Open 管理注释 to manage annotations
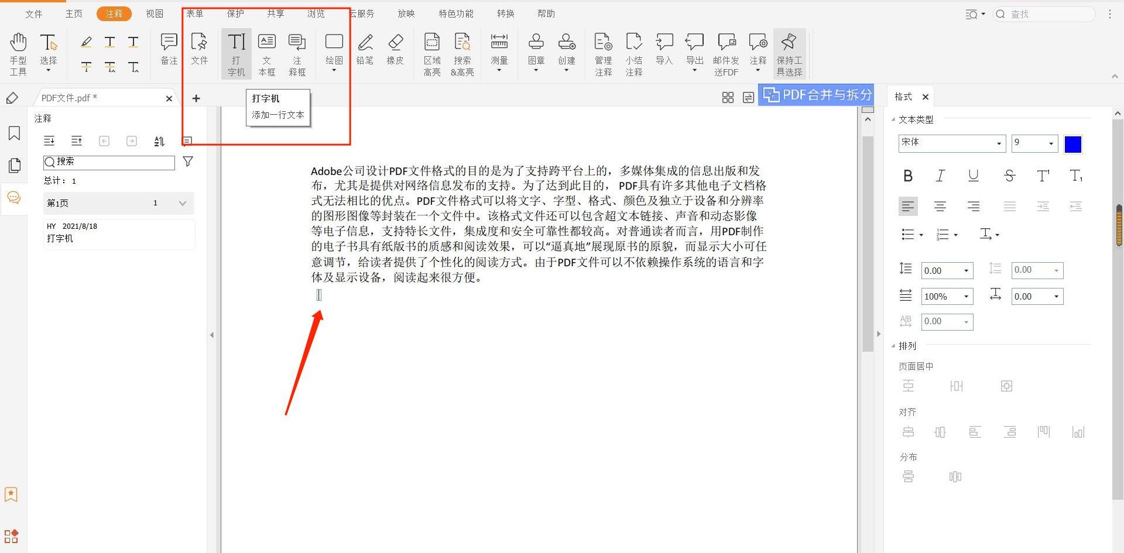 pos(603,53)
